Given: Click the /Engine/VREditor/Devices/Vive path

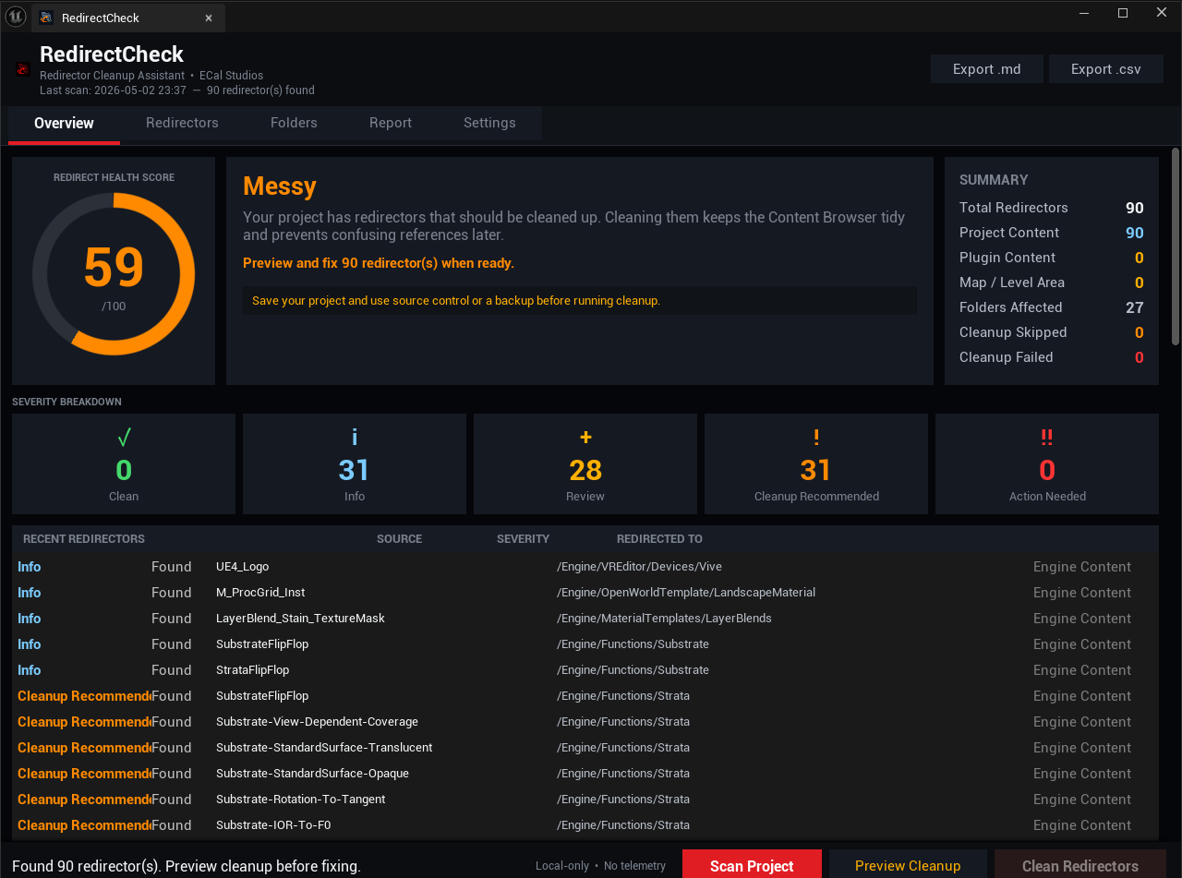Looking at the screenshot, I should pos(639,567).
